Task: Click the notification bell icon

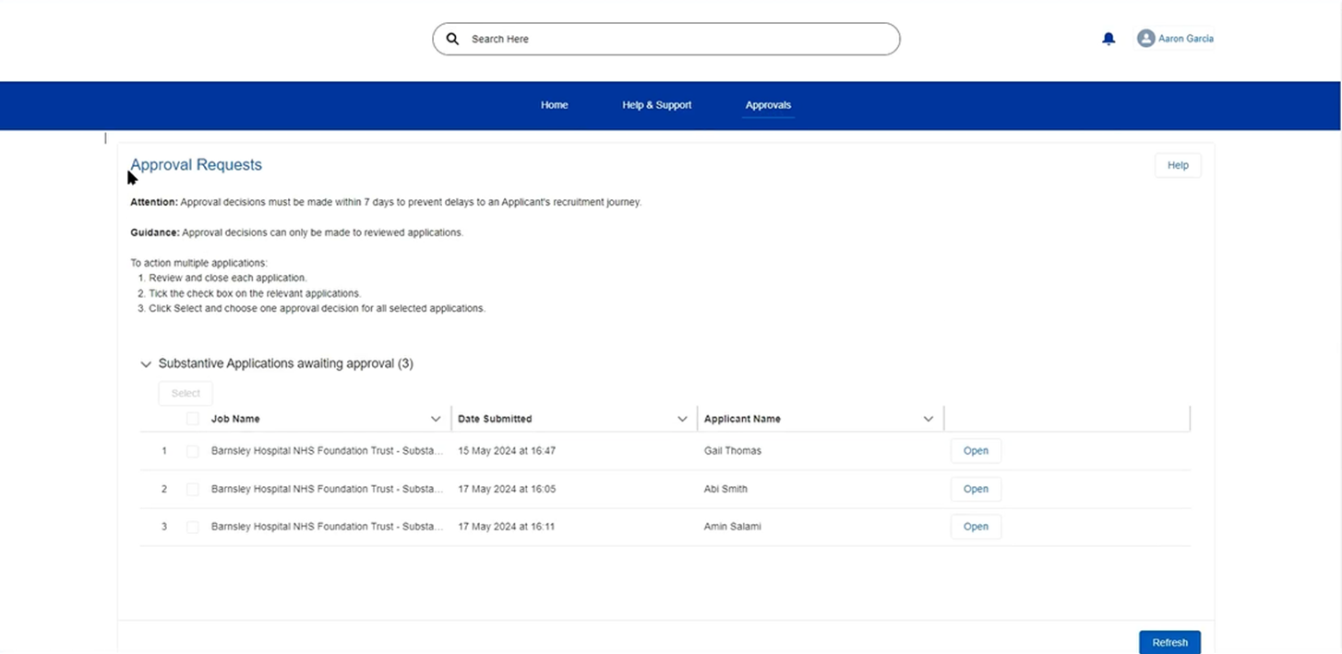Action: [x=1108, y=39]
